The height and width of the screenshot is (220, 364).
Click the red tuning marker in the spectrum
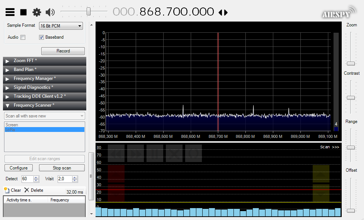[x=218, y=82]
